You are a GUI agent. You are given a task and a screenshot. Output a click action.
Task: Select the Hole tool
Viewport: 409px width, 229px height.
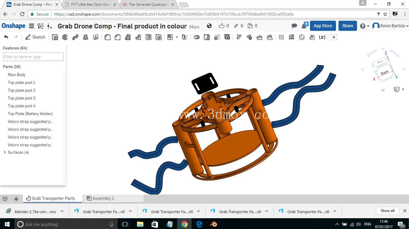tap(159, 37)
